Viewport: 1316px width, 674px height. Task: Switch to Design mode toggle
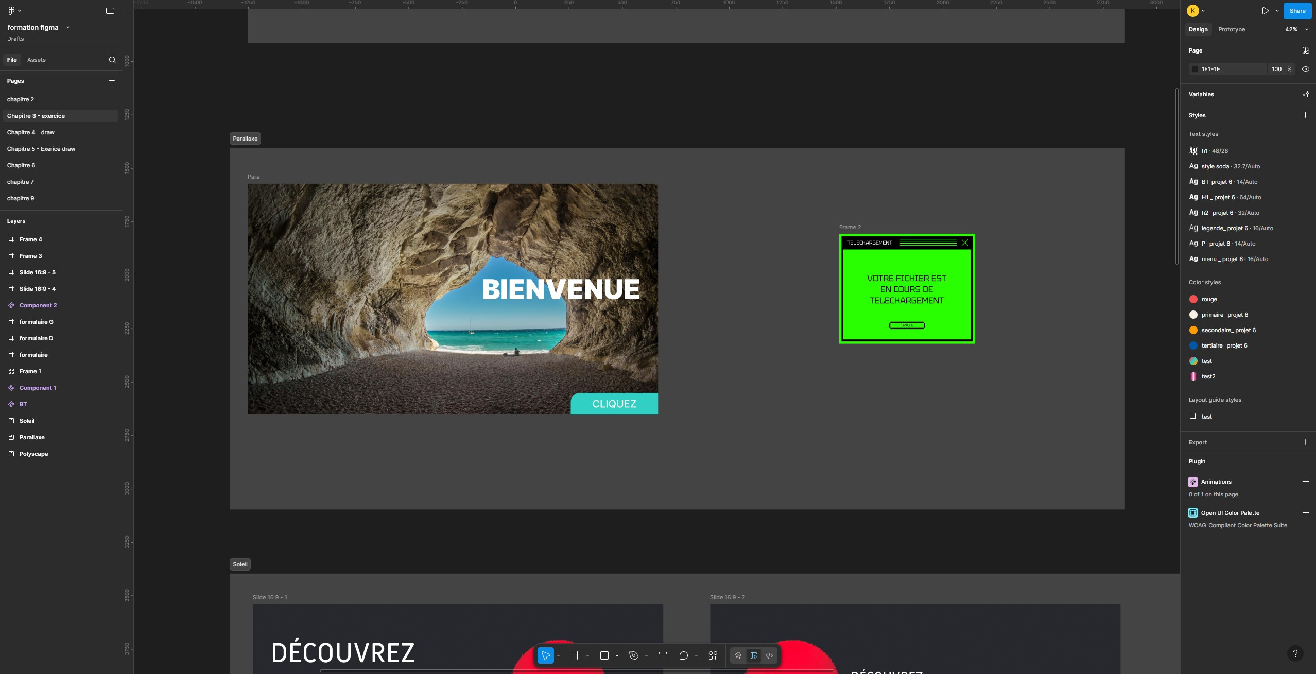pyautogui.click(x=754, y=655)
